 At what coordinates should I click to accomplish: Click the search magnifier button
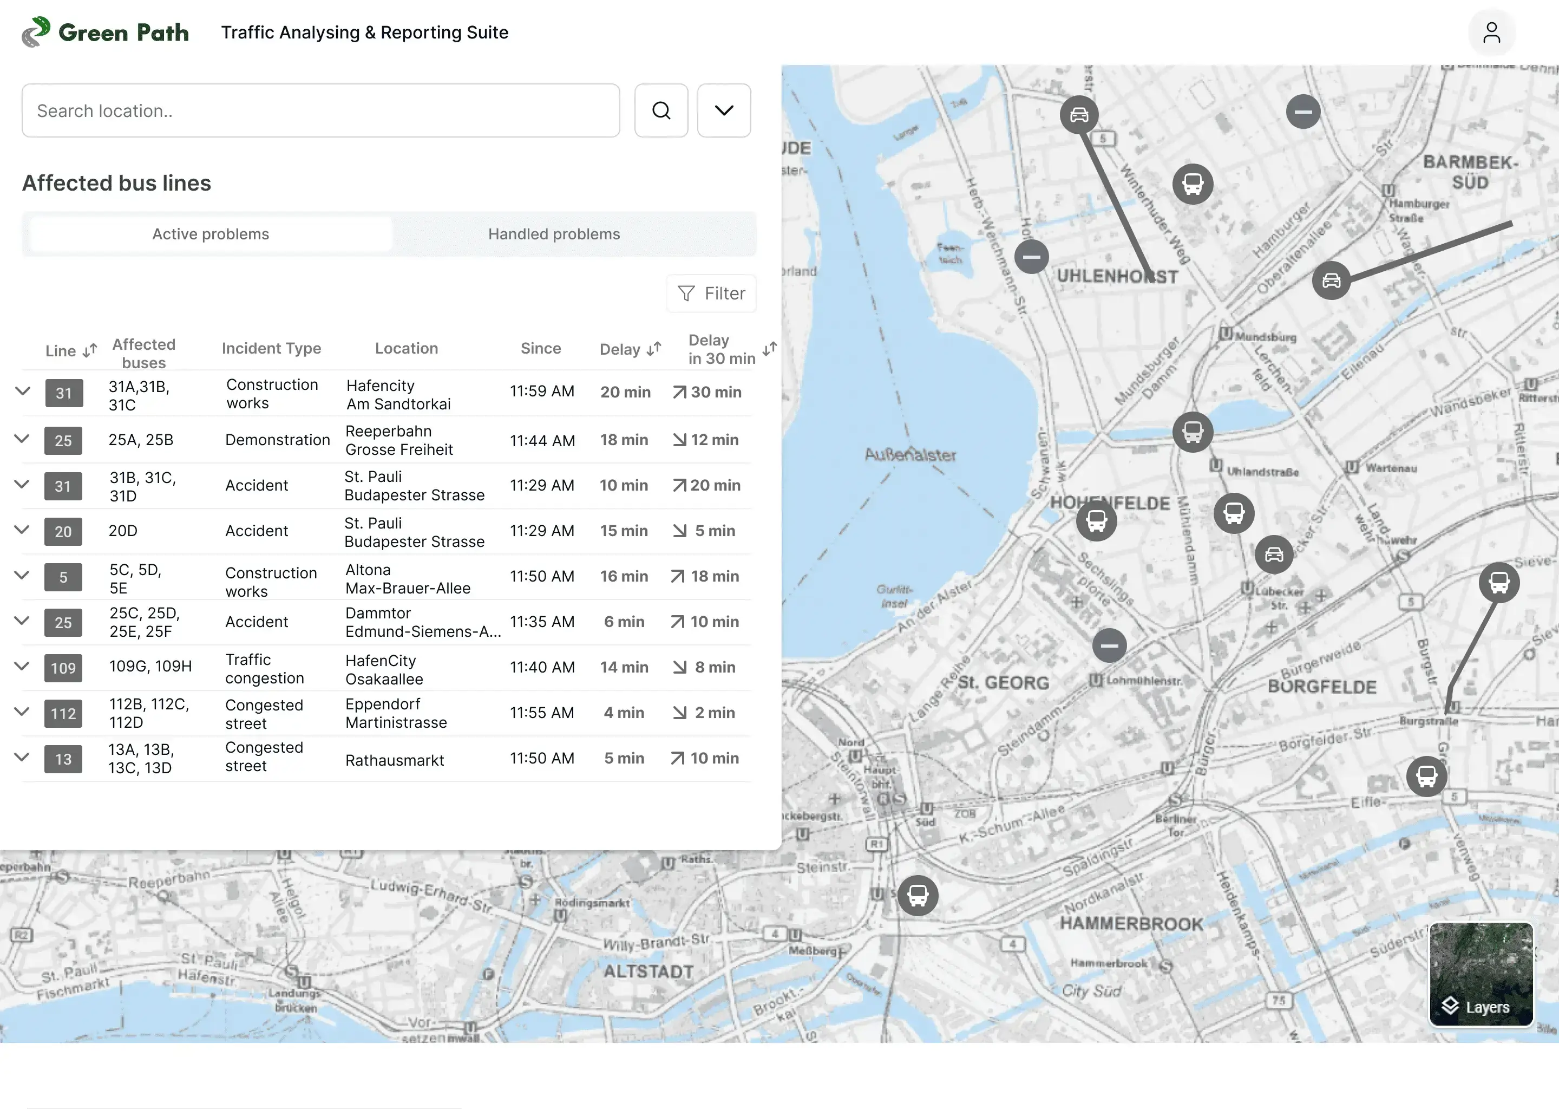661,110
